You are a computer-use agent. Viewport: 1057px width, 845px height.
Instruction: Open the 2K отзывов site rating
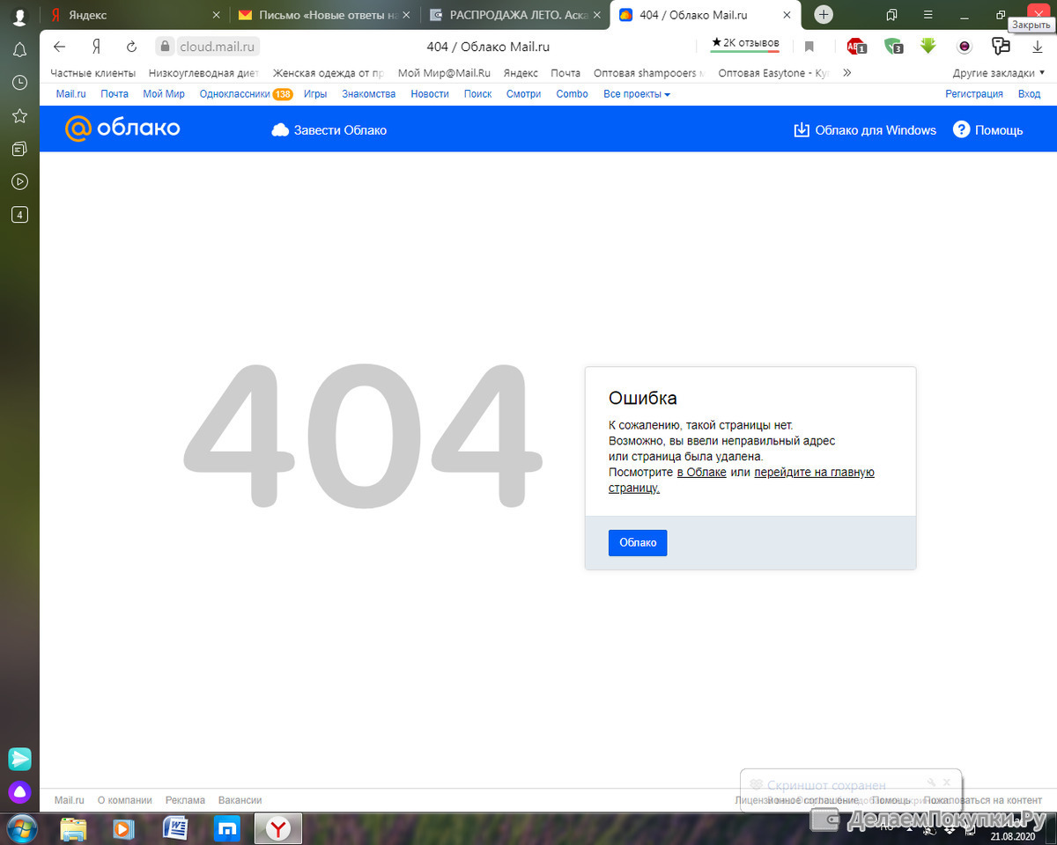(745, 43)
